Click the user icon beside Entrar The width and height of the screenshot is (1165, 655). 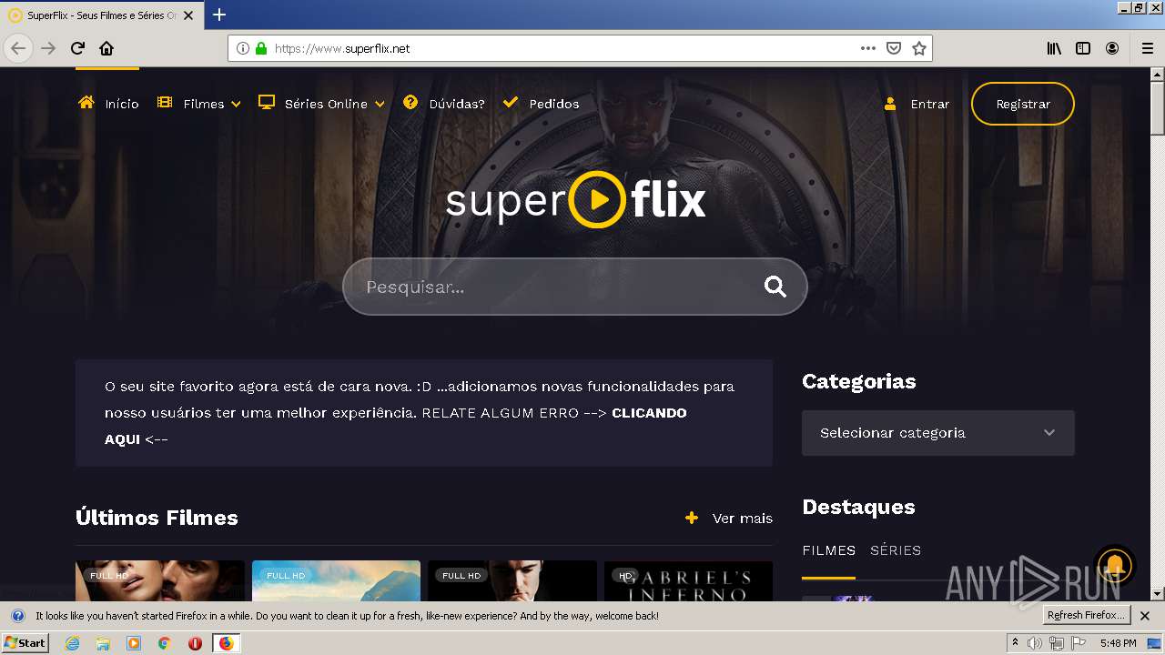coord(890,104)
